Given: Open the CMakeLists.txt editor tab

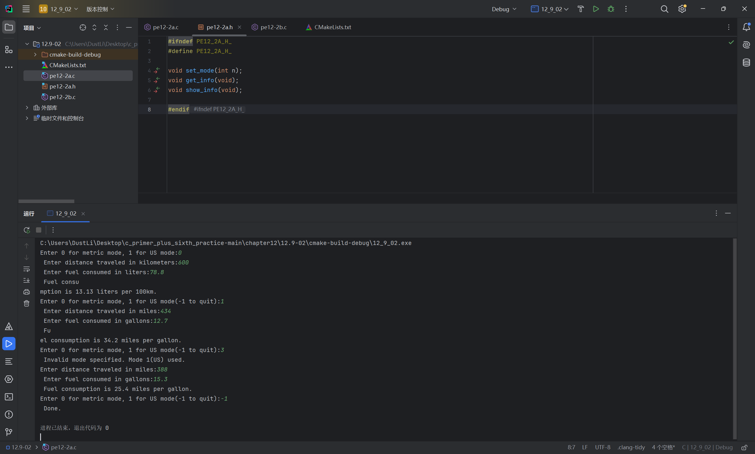Looking at the screenshot, I should (332, 27).
